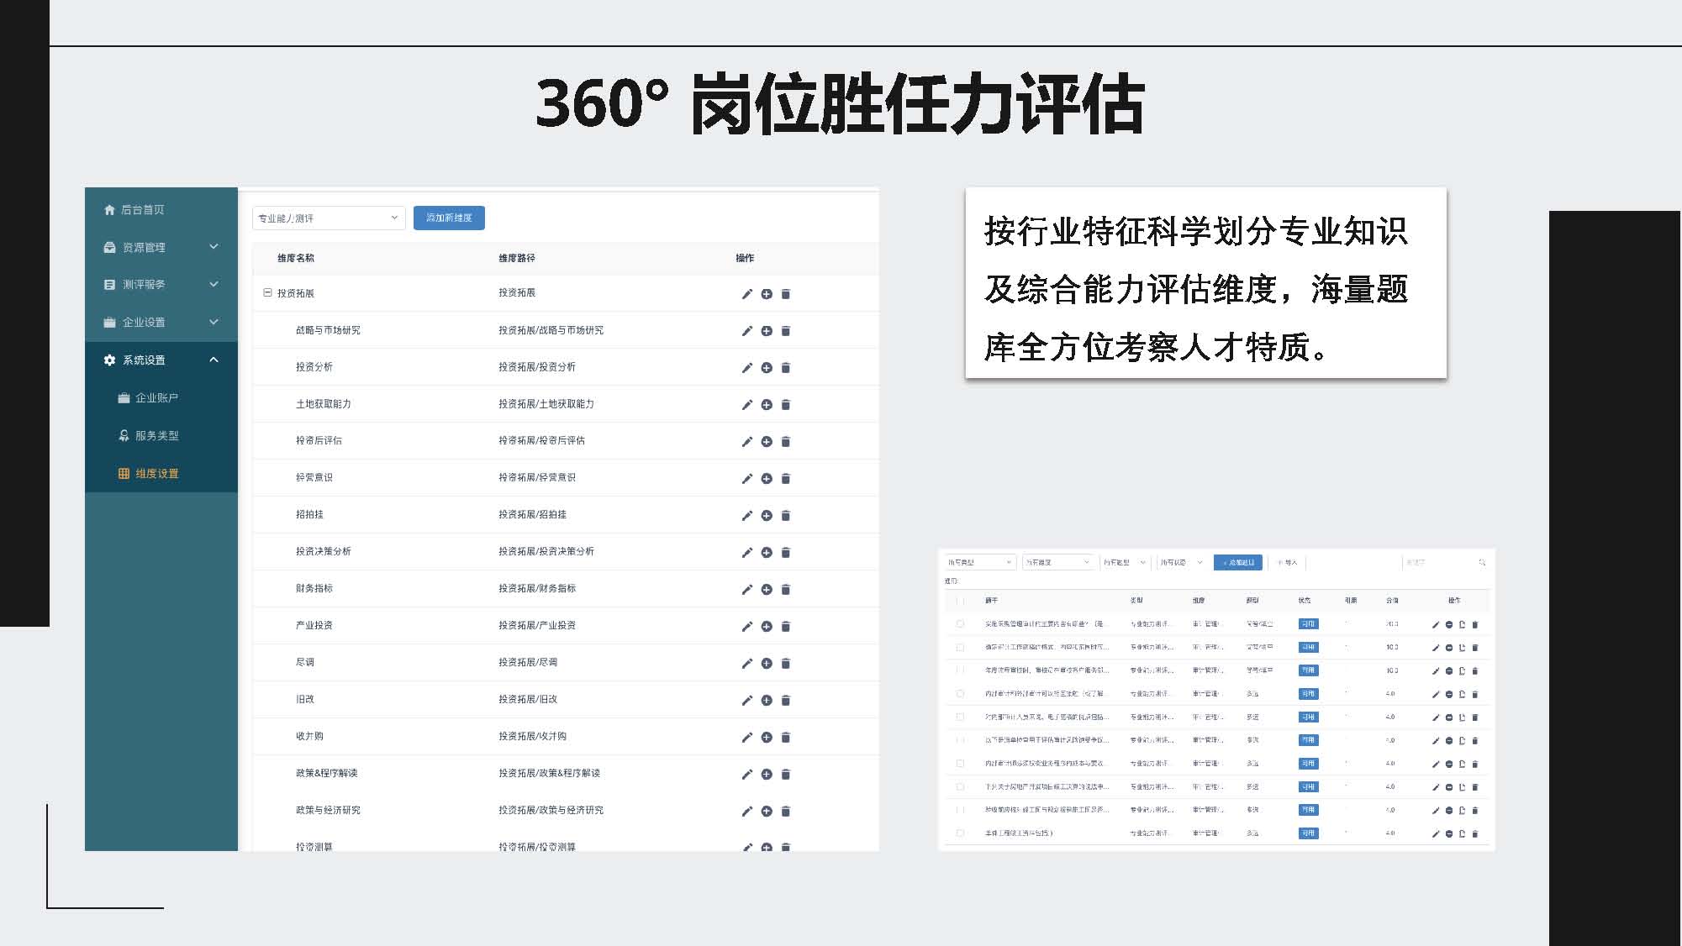This screenshot has width=1682, height=946.
Task: Tick the select-all checkbox in question table header
Action: [x=960, y=601]
